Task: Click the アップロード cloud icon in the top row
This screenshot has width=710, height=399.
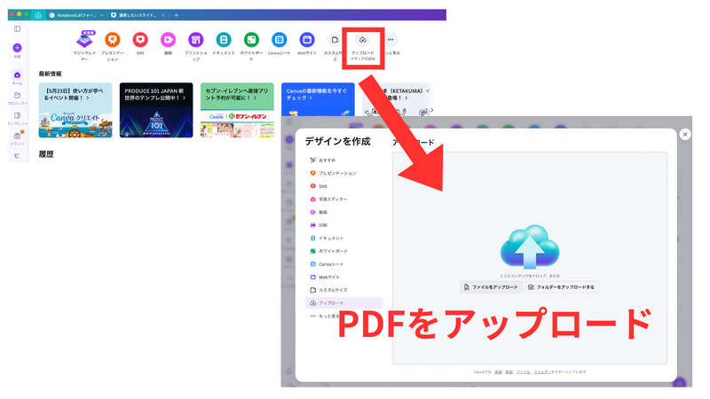Action: (x=363, y=40)
